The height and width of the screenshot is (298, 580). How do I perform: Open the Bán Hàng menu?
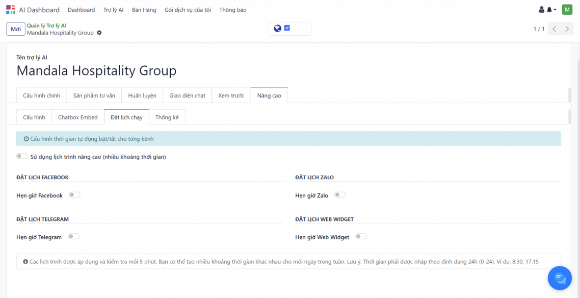[144, 10]
